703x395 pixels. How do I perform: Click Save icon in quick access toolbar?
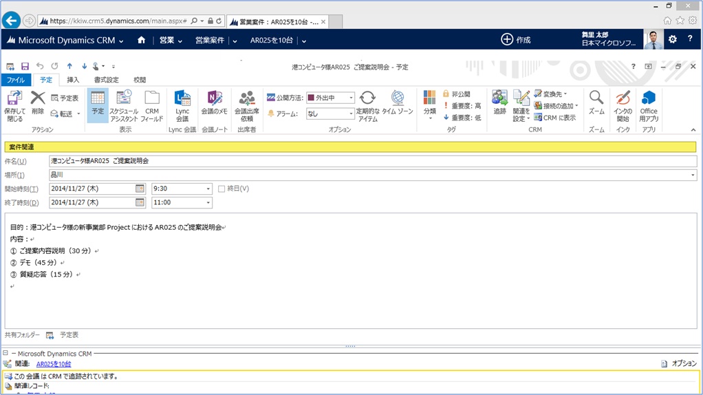(x=25, y=66)
